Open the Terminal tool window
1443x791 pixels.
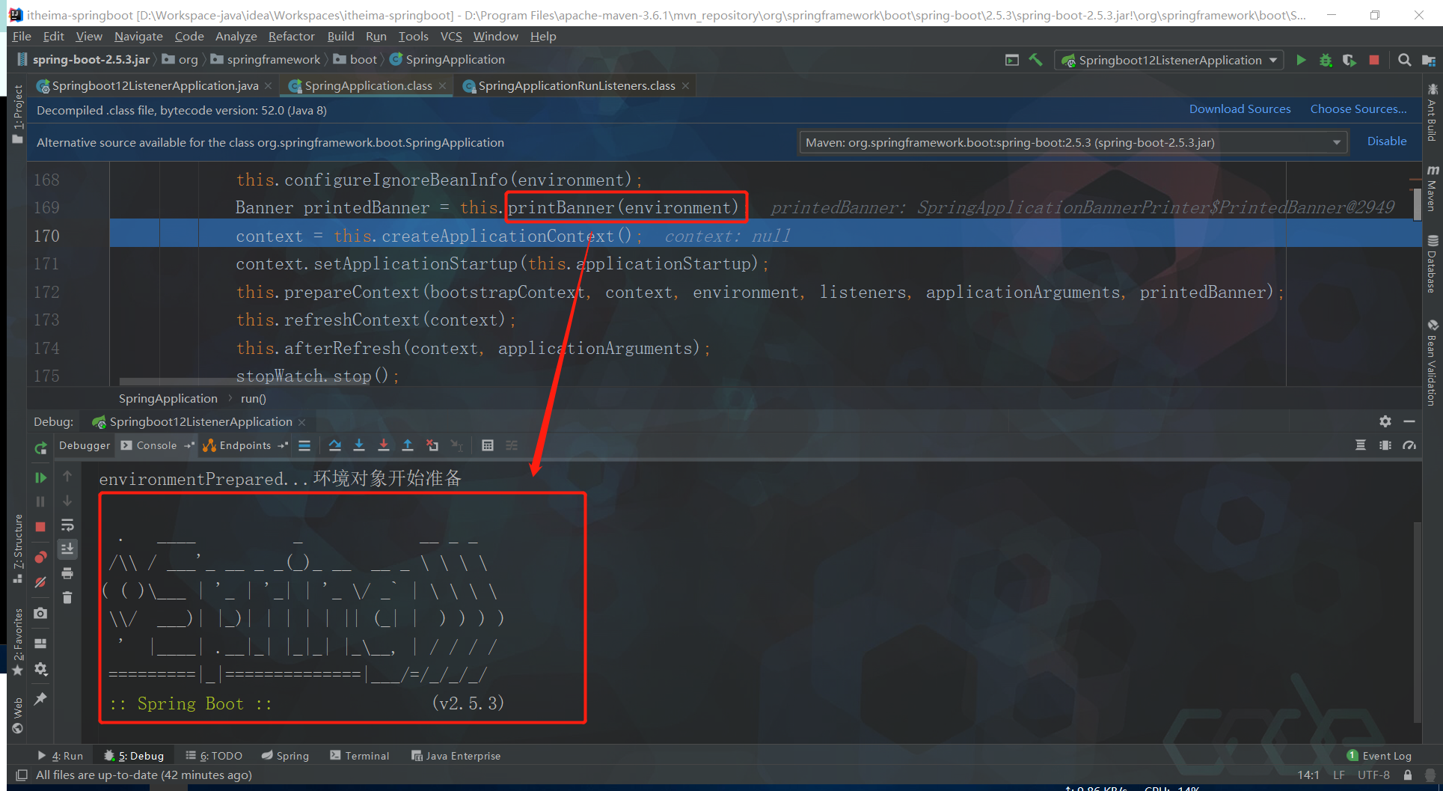click(x=360, y=756)
